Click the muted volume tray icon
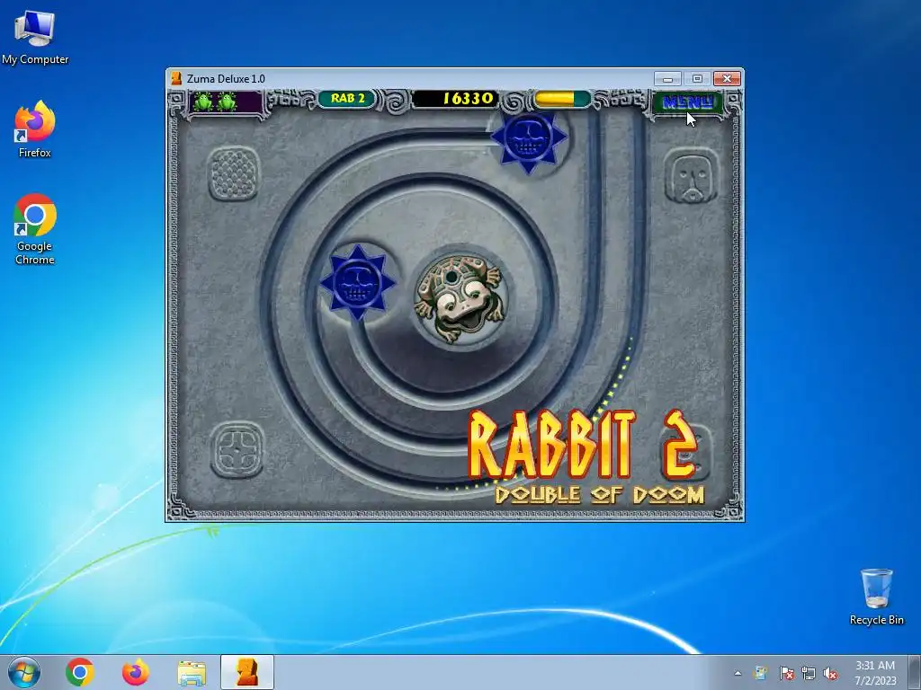 830,673
